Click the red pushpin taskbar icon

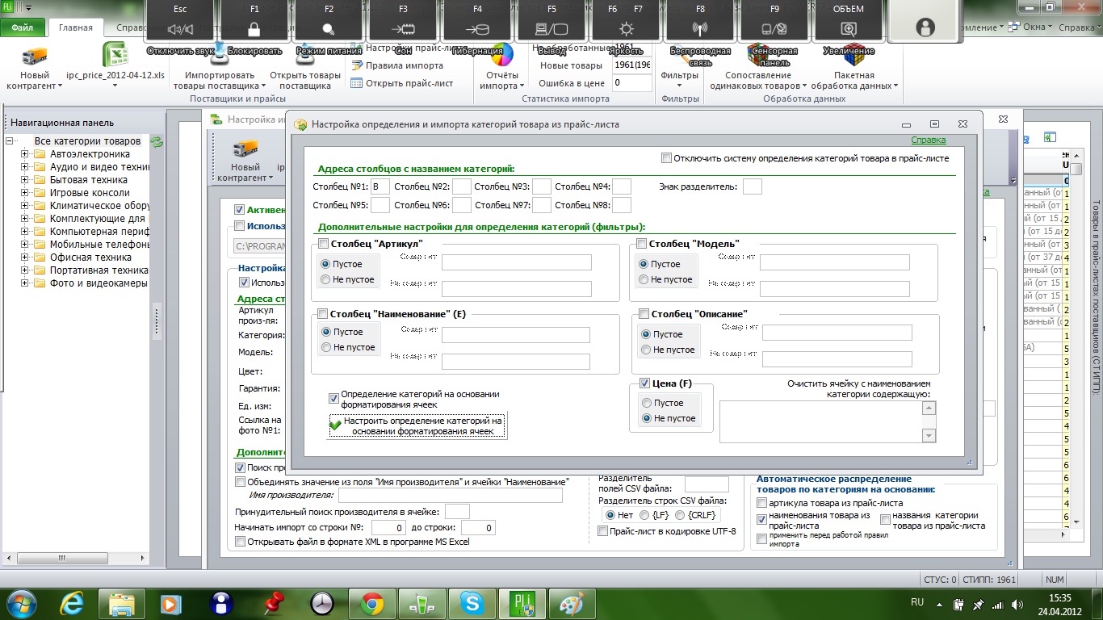(272, 603)
